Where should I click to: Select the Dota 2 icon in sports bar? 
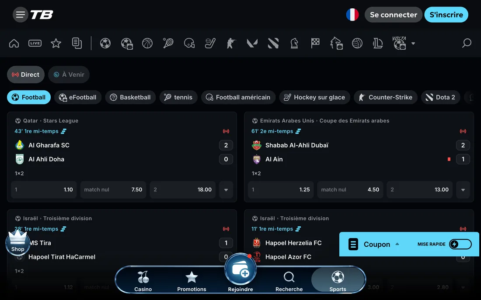click(273, 44)
